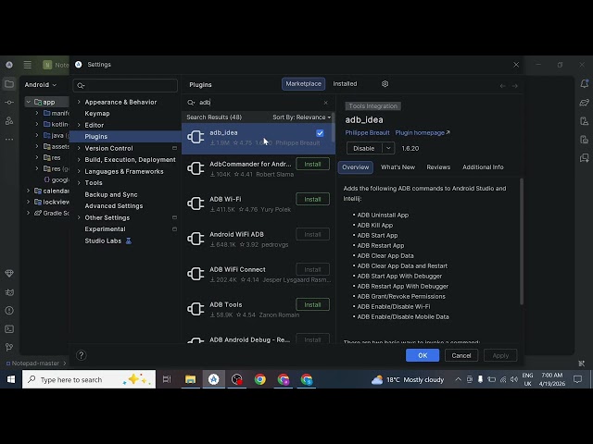
Task: Open the Sort By: Relevance dropdown
Action: (x=302, y=117)
